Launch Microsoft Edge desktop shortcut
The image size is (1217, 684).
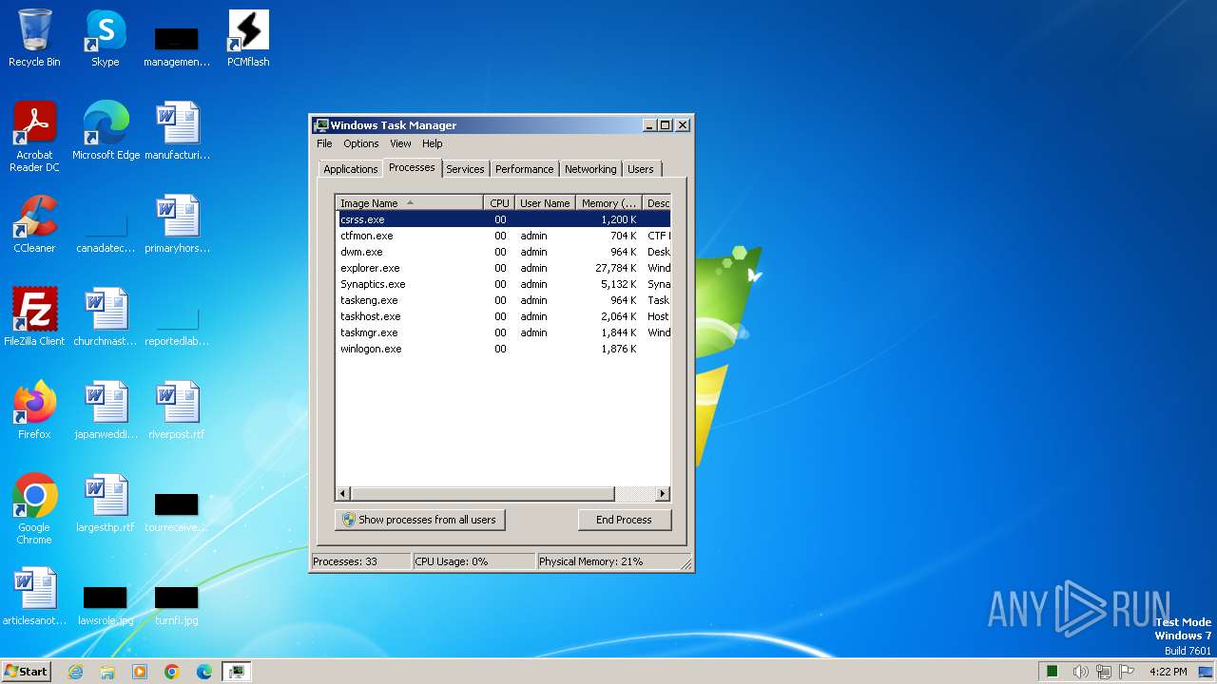point(106,130)
